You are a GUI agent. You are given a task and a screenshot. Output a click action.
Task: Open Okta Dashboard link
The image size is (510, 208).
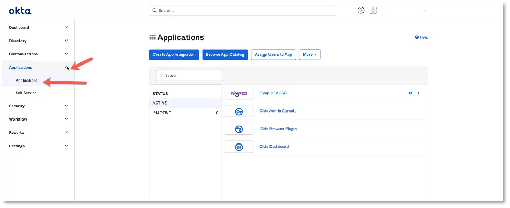coord(274,147)
